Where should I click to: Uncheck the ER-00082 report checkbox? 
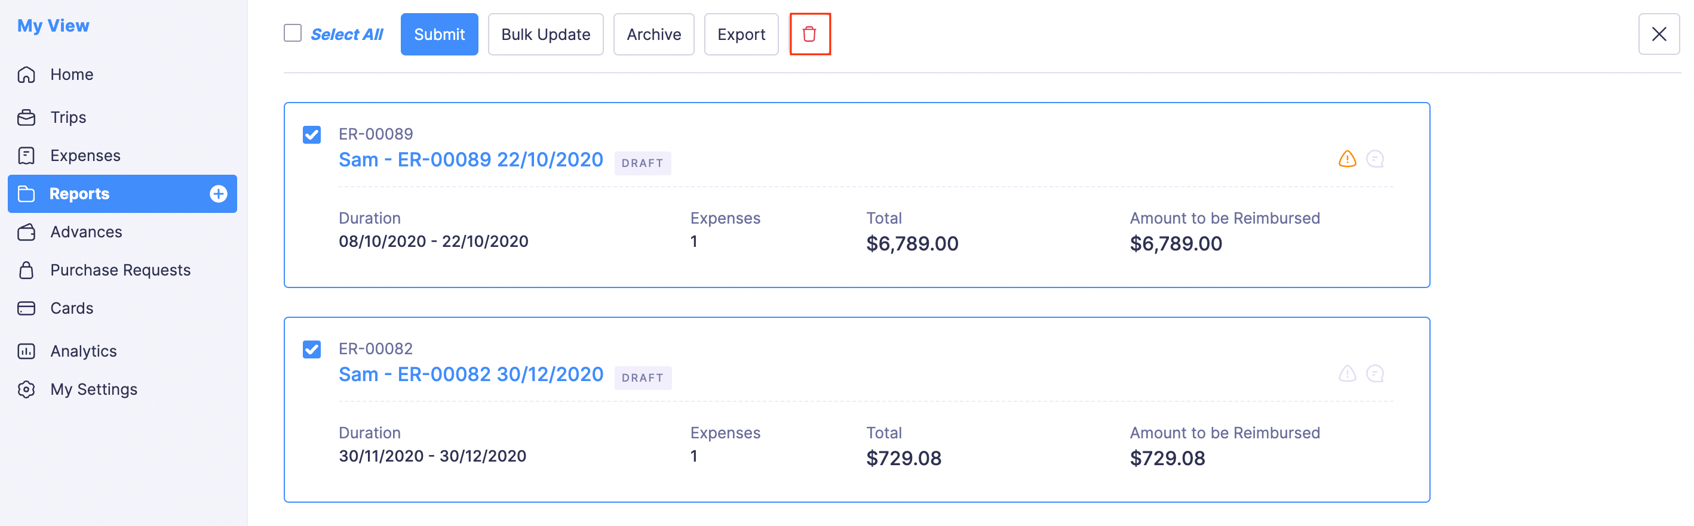click(312, 349)
